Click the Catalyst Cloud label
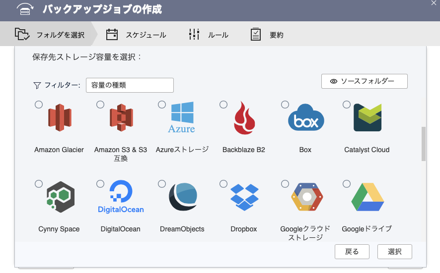 click(367, 150)
